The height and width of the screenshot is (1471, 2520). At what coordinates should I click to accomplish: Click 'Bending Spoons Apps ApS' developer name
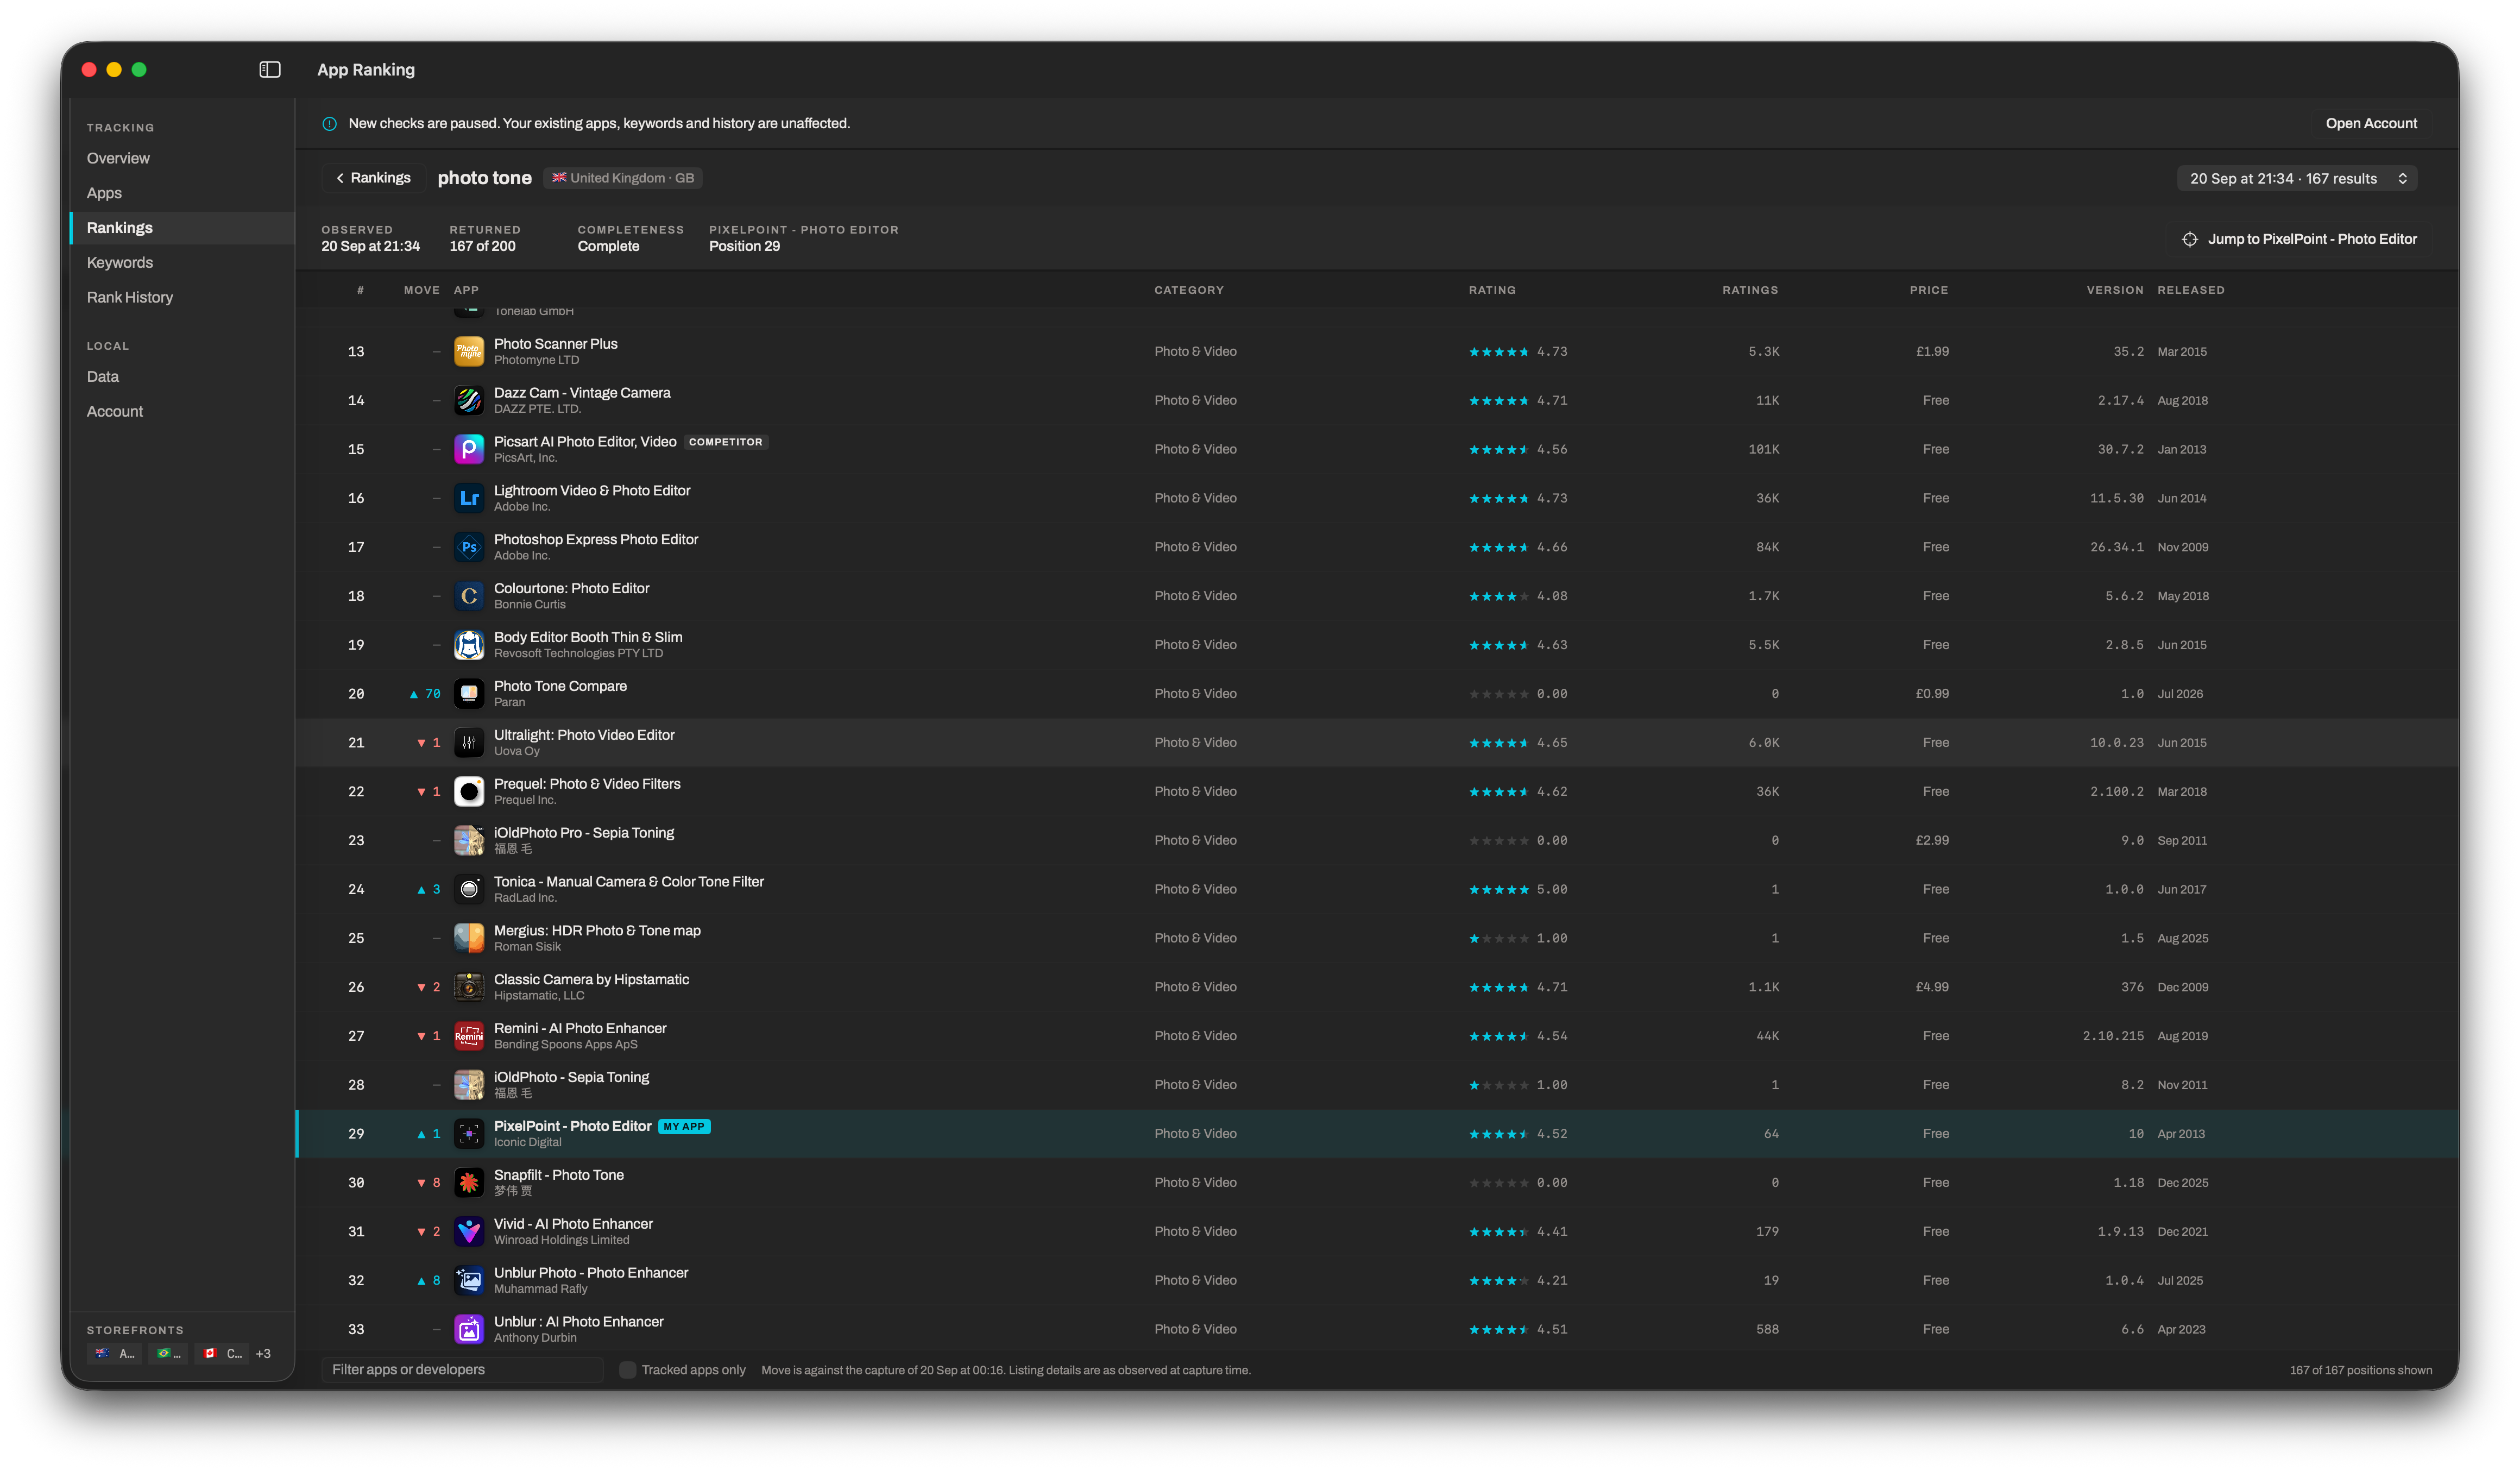[x=565, y=1045]
